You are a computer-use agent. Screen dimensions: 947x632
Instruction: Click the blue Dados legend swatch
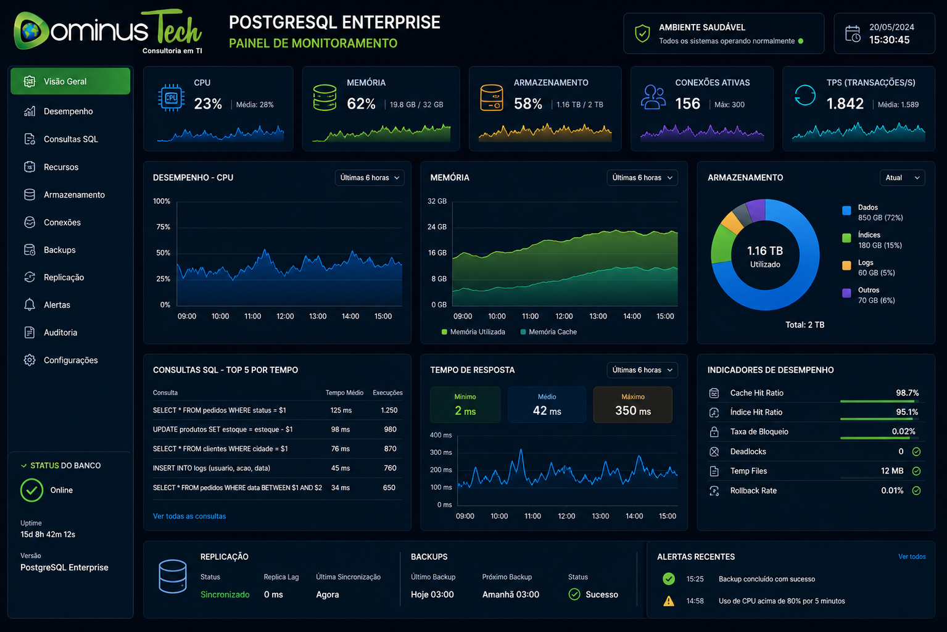tap(846, 211)
